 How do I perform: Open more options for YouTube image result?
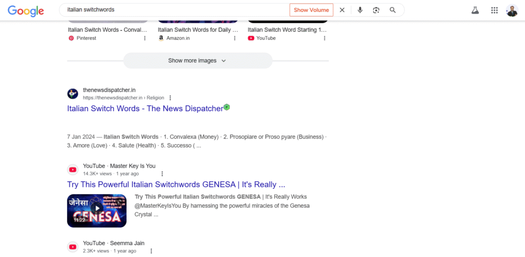325,38
